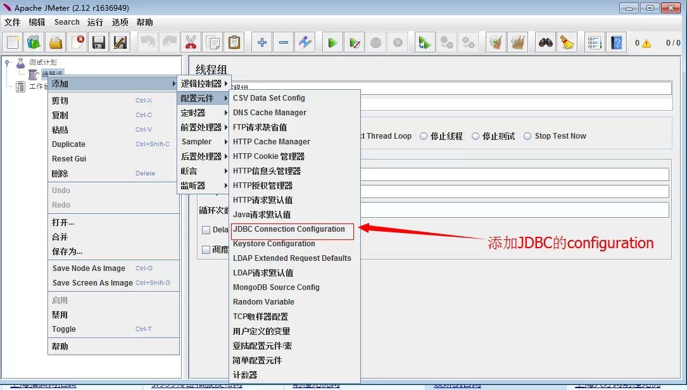Open the 帮助 menu in menu bar
Image resolution: width=687 pixels, height=390 pixels.
(x=144, y=22)
